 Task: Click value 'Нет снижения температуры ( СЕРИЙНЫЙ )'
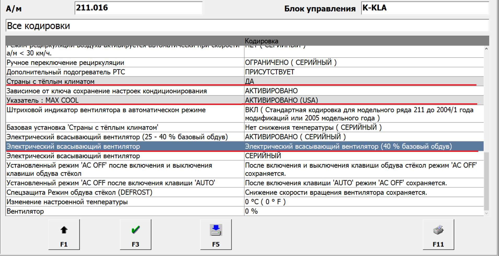point(364,127)
